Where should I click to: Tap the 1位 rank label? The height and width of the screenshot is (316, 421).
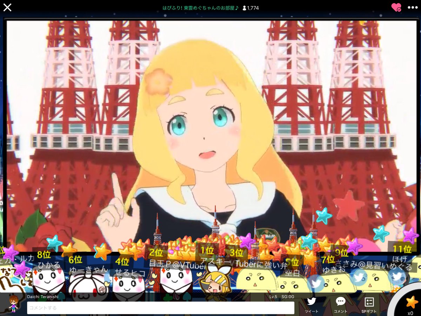click(x=207, y=251)
